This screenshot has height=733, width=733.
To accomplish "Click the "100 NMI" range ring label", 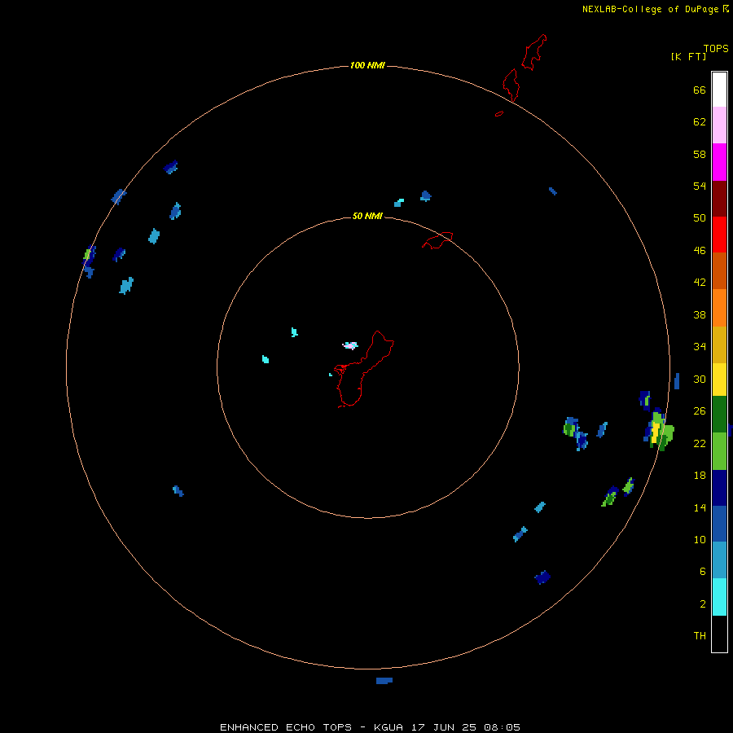I will 367,65.
